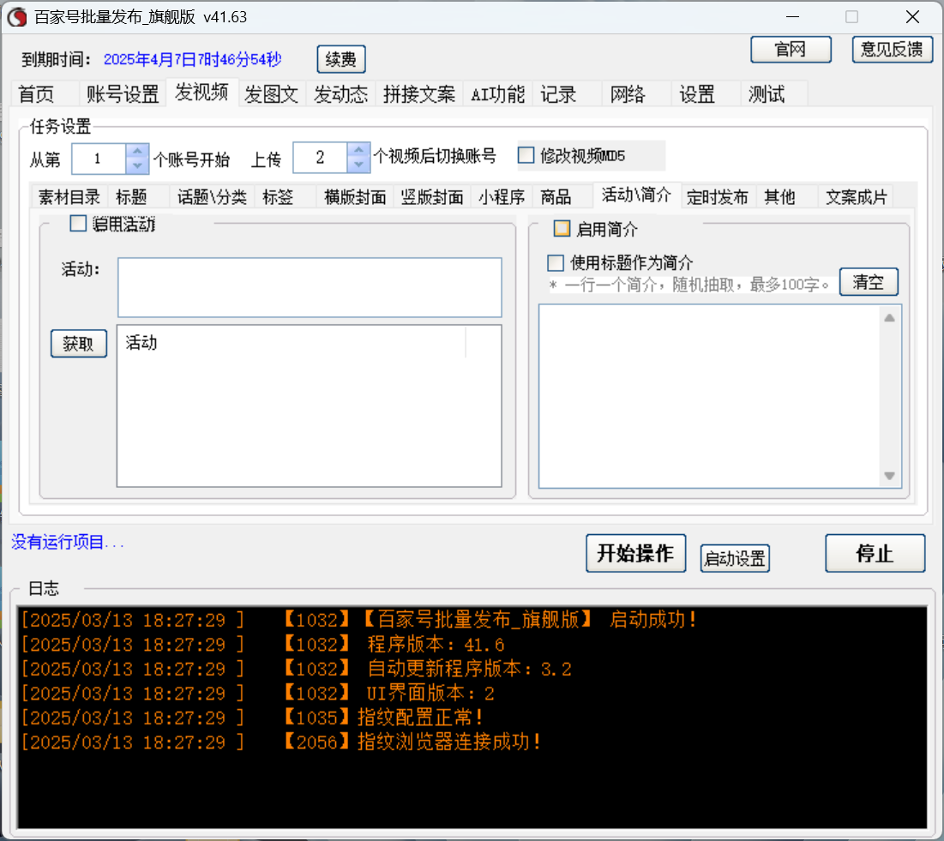Image resolution: width=944 pixels, height=841 pixels.
Task: Click the 意见反馈 feedback button
Action: (x=892, y=50)
